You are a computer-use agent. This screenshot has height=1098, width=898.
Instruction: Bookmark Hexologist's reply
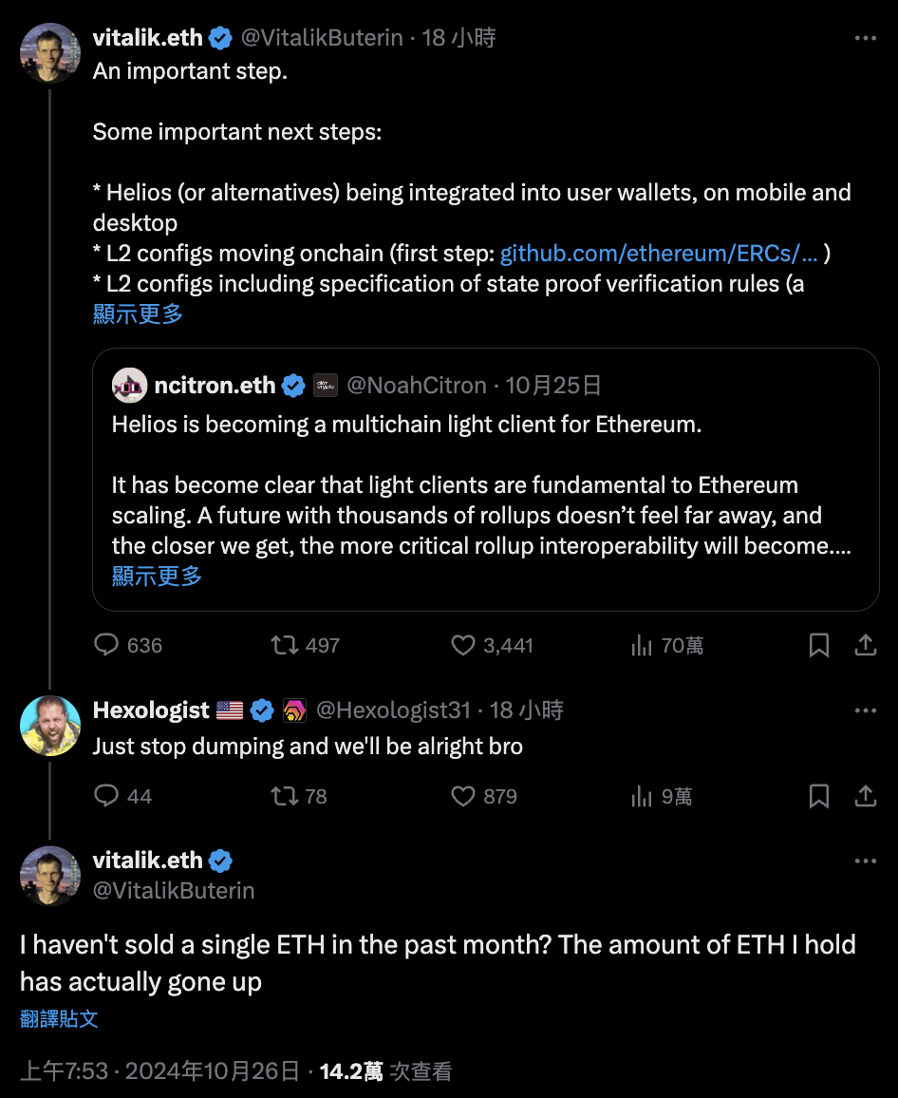pyautogui.click(x=818, y=796)
